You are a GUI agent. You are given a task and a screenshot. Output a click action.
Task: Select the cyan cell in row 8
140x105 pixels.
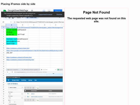click(x=12, y=44)
